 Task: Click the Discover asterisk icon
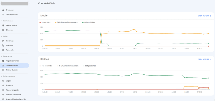click(x=3, y=30)
